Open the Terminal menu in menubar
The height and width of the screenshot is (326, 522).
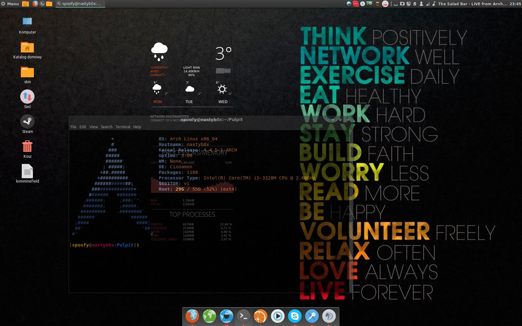point(123,127)
